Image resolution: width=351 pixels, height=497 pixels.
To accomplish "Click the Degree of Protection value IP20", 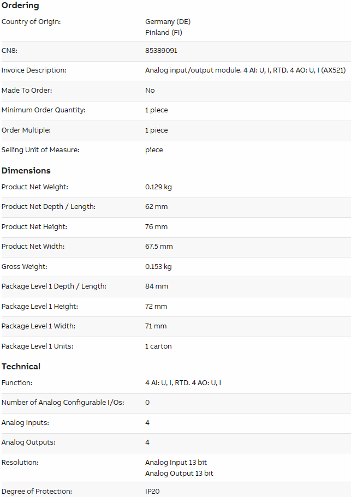I will (x=152, y=492).
